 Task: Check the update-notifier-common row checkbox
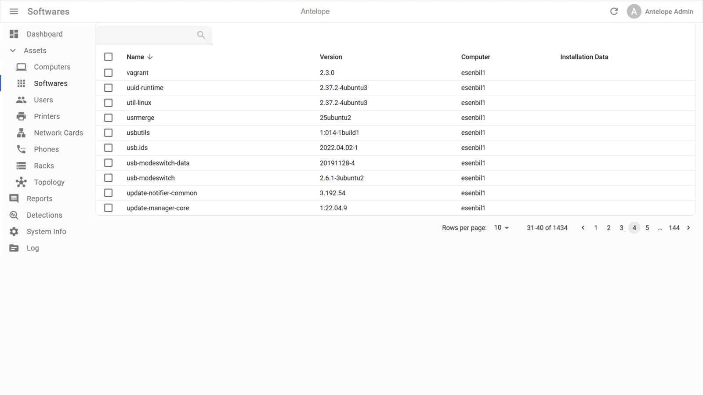click(109, 193)
